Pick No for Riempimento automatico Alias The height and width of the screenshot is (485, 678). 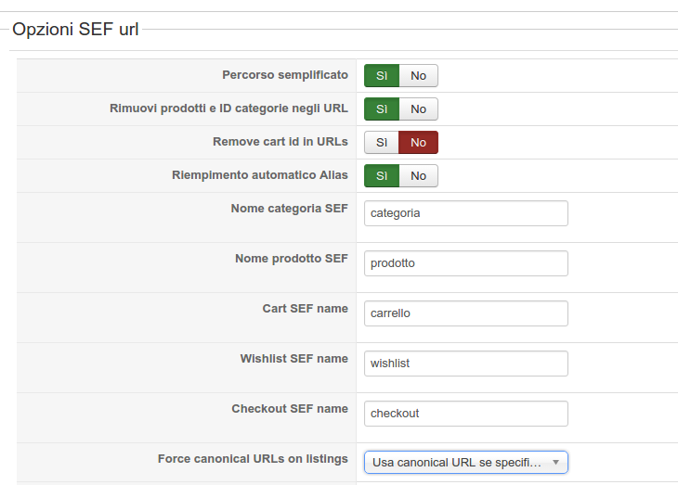(419, 176)
